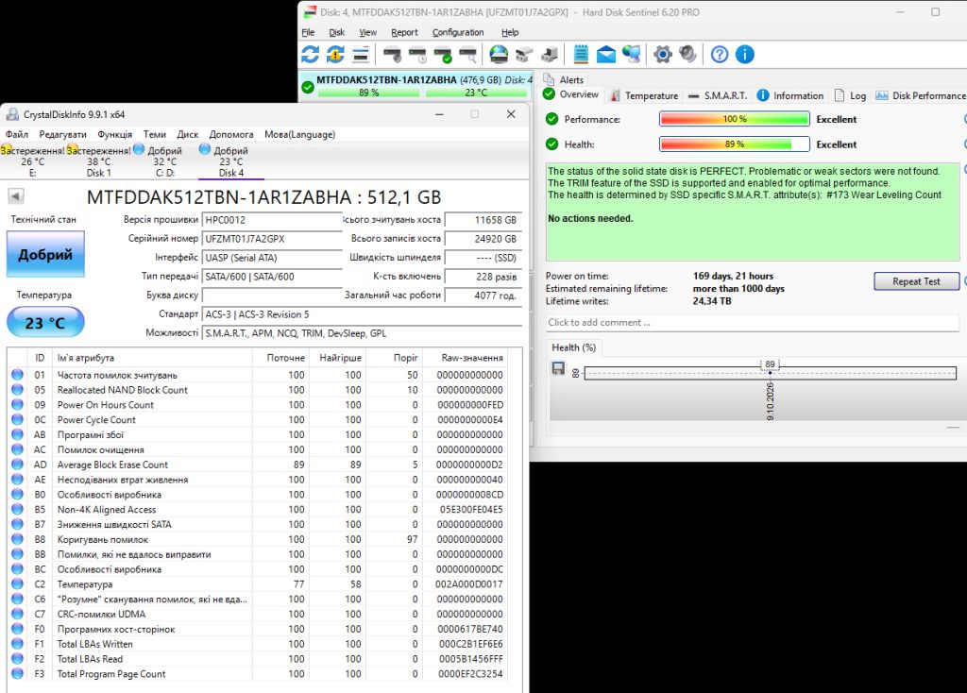Click the disk with shield icon in toolbar

pos(392,54)
